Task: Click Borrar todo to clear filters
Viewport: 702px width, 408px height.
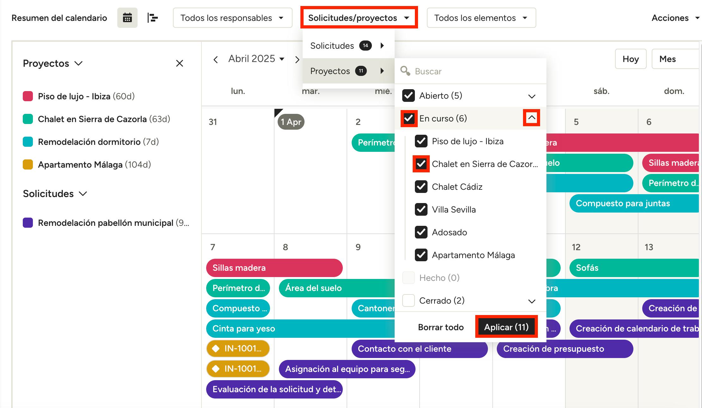Action: pos(441,327)
